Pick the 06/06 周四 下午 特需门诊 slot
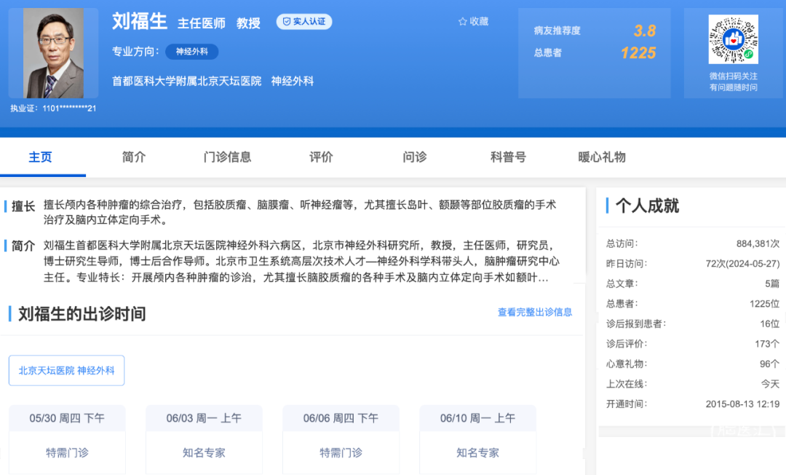Screen dimensions: 786x475 point(341,452)
